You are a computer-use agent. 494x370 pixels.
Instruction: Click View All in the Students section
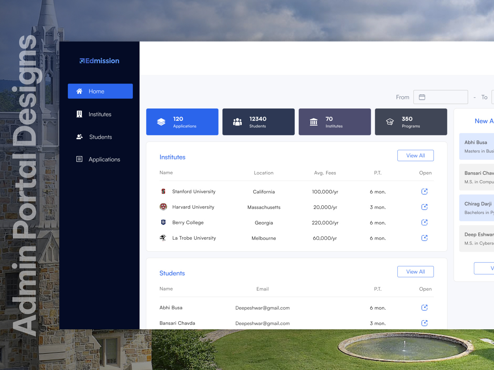(415, 272)
